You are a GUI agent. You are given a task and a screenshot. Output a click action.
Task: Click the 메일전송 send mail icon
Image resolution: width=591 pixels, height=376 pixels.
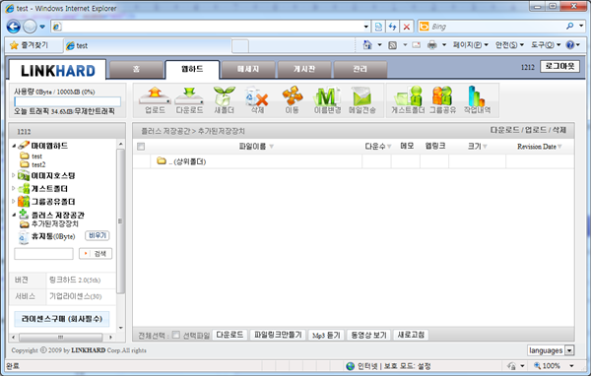pyautogui.click(x=361, y=96)
